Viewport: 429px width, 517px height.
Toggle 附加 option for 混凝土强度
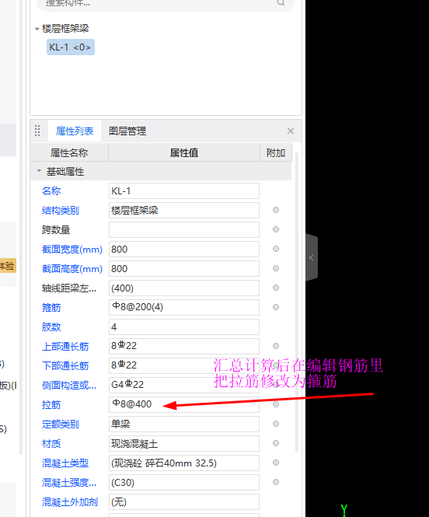(276, 482)
